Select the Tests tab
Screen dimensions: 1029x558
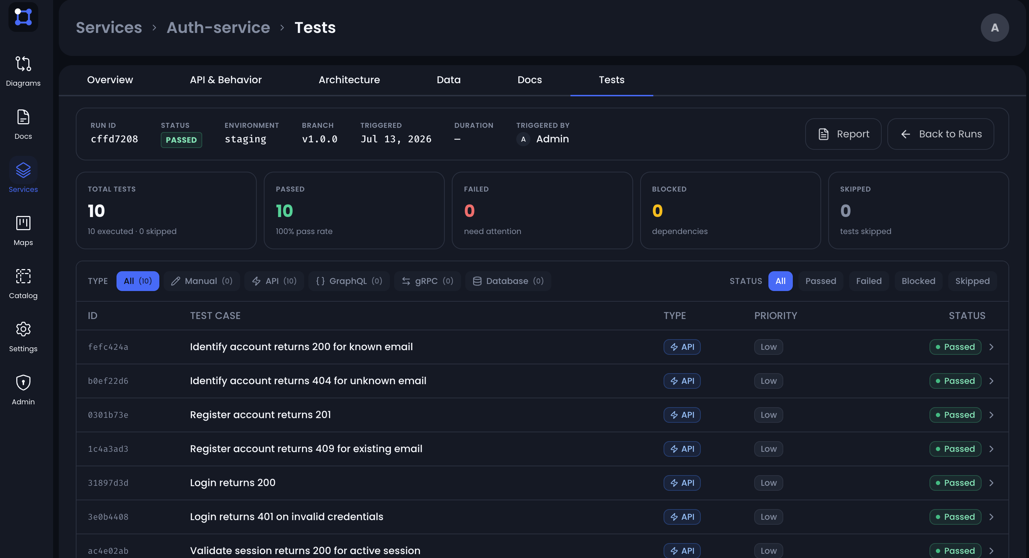(612, 80)
